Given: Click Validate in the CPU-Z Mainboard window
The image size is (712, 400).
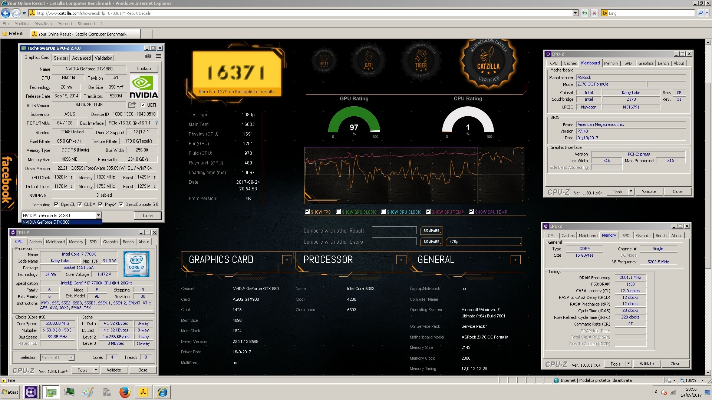Looking at the screenshot, I should click(x=649, y=191).
